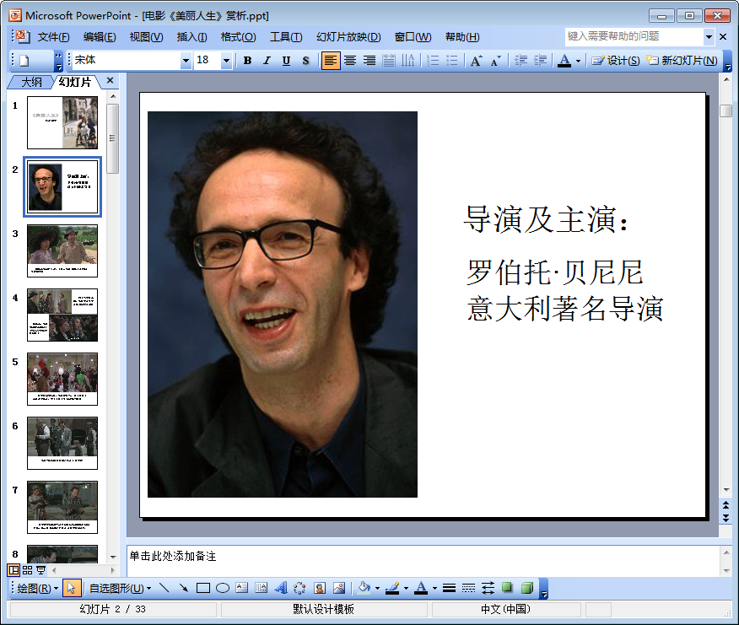Click the Design (设计) button

point(616,61)
